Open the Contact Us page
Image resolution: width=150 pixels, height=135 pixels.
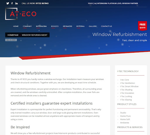click(x=106, y=26)
